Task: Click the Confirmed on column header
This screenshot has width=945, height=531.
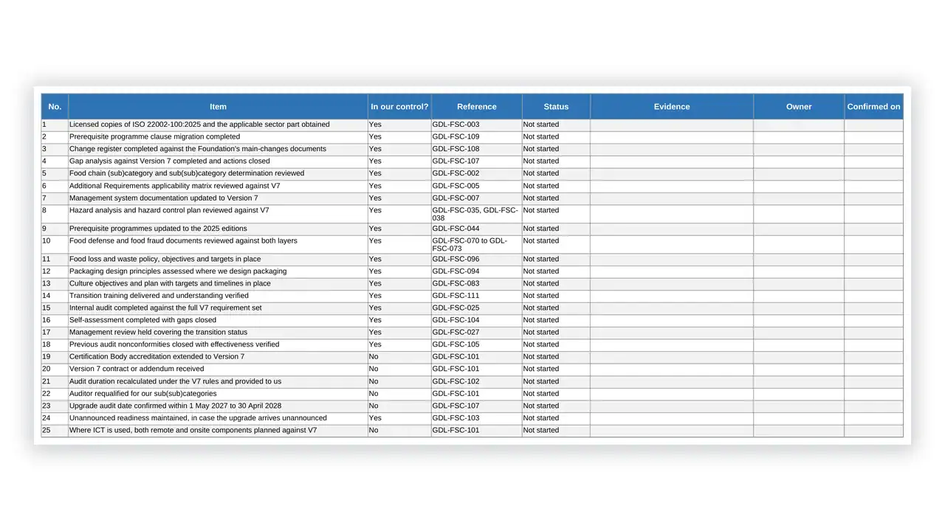Action: click(873, 106)
